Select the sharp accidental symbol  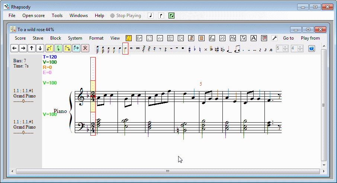point(189,49)
